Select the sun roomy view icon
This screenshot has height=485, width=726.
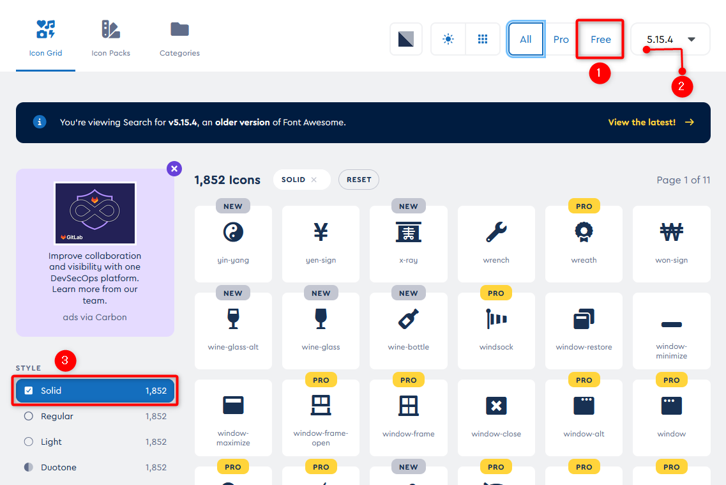click(x=448, y=40)
